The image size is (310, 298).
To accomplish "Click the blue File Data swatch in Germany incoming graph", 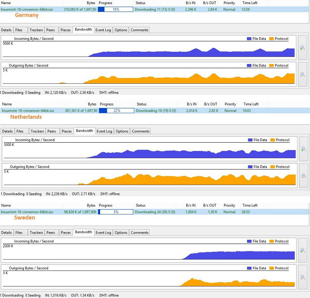I will point(249,39).
